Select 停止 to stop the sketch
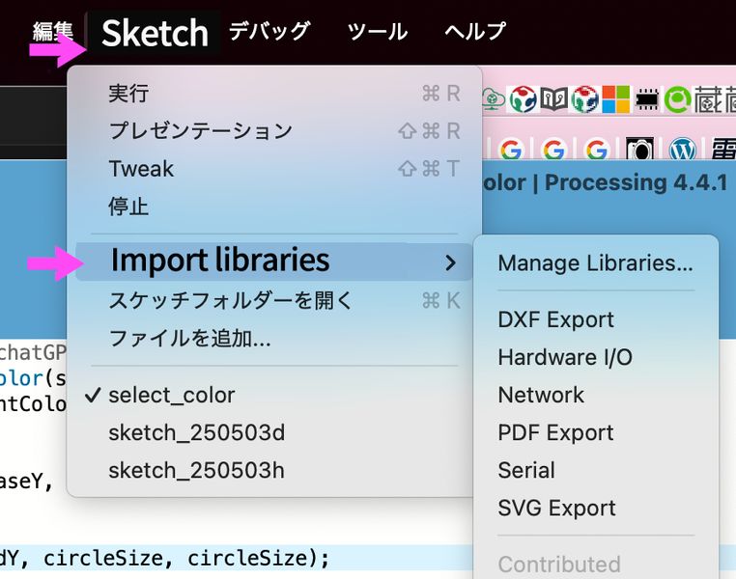 274,206
